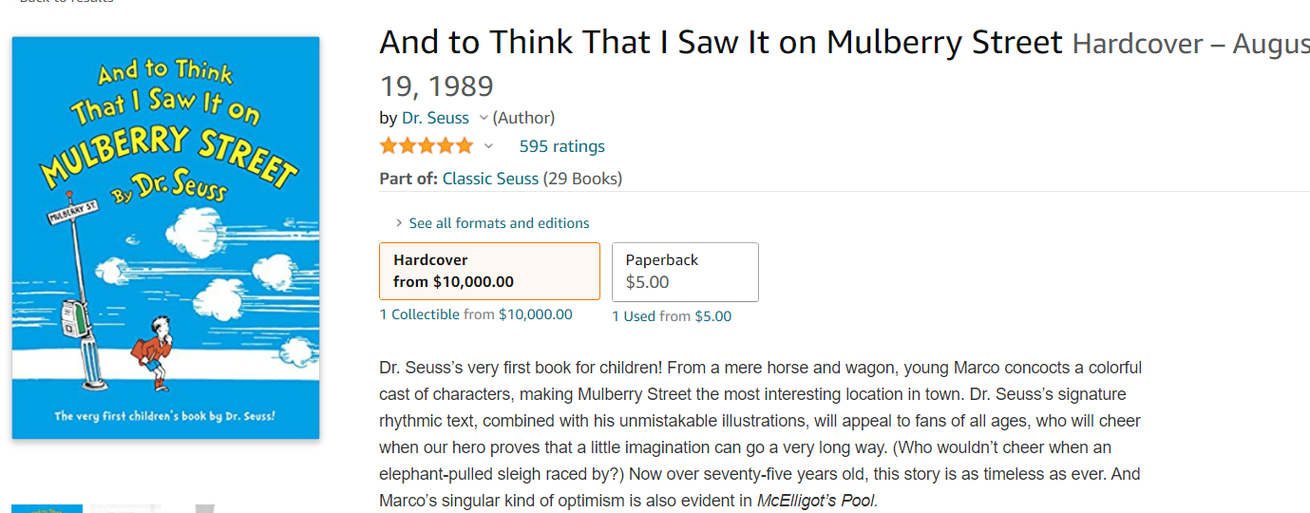Image resolution: width=1310 pixels, height=513 pixels.
Task: Select the second white image thumbnail
Action: pos(125,508)
